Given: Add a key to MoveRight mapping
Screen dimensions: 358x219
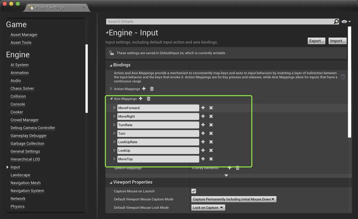Looking at the screenshot, I should click(203, 116).
